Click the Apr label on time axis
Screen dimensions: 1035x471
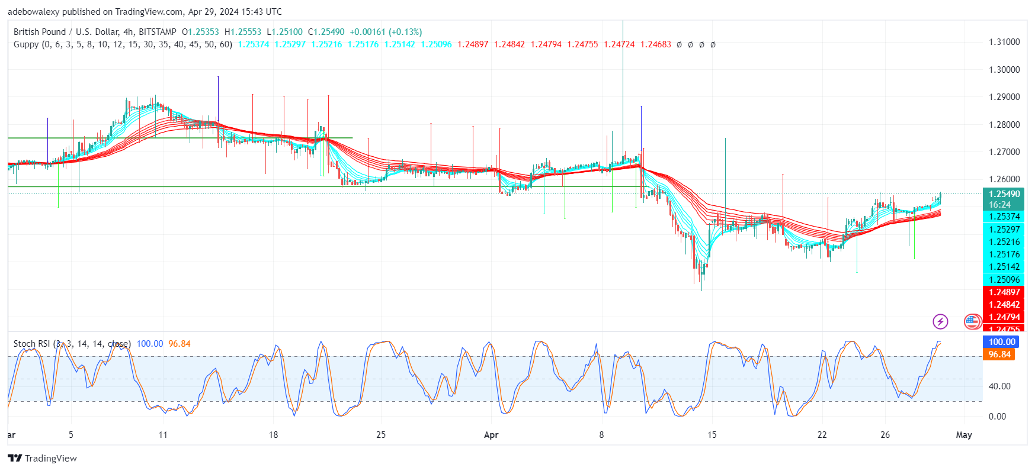point(491,435)
